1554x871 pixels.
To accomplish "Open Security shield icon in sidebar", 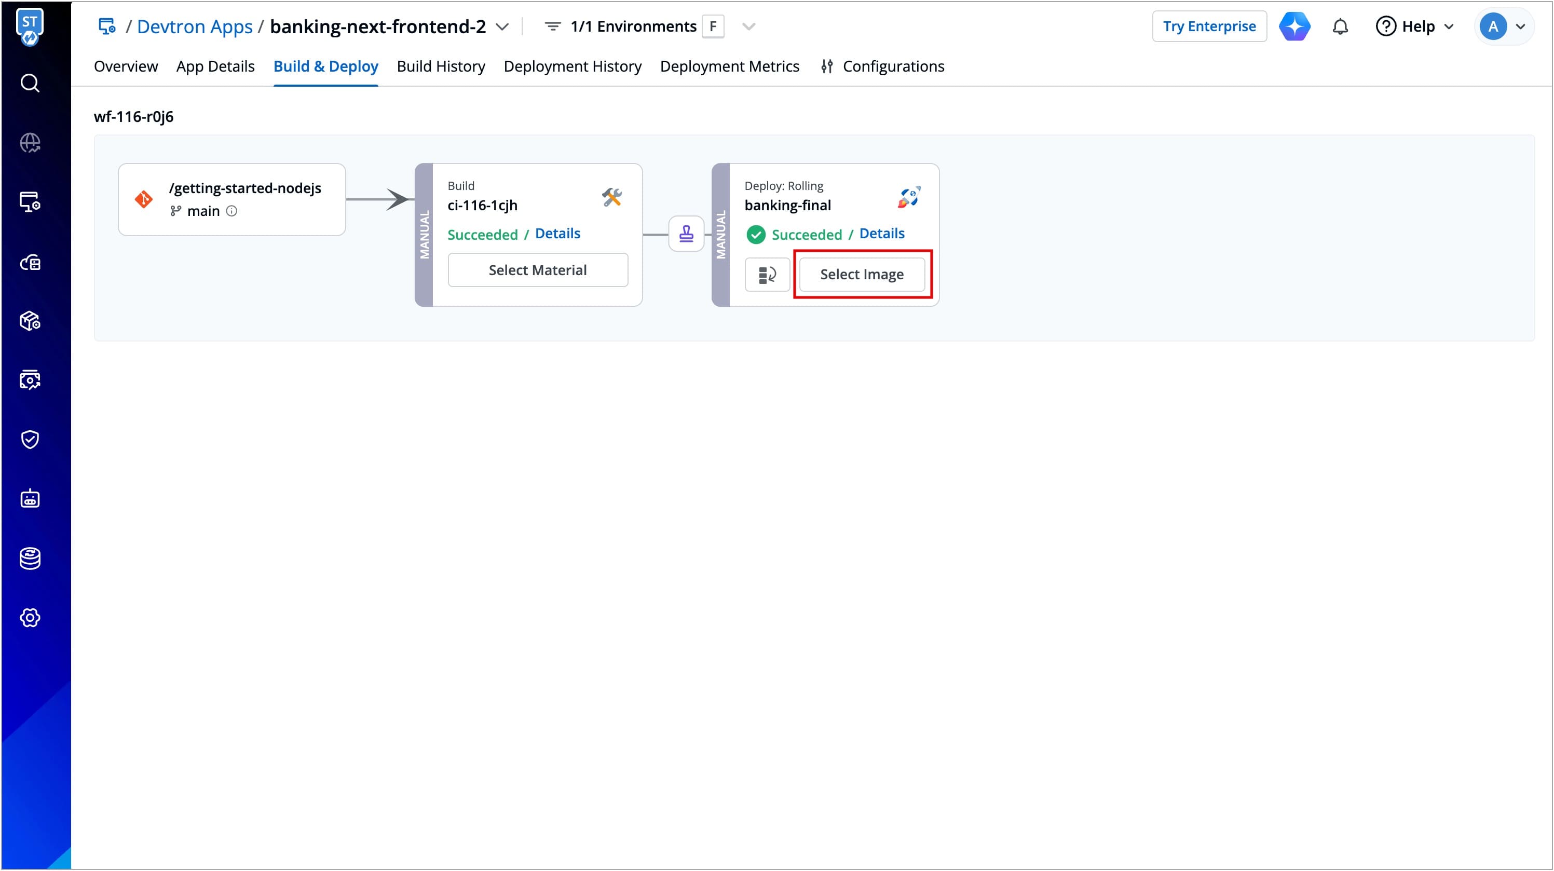I will (x=30, y=440).
